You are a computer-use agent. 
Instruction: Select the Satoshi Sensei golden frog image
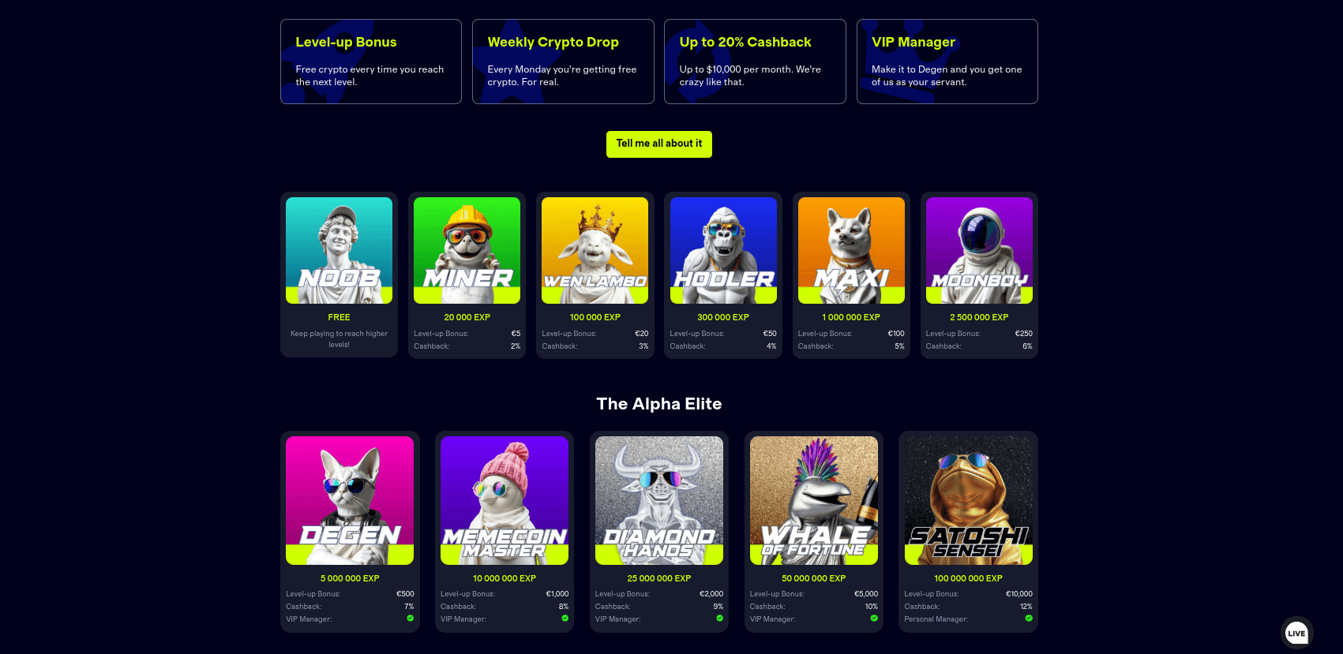click(968, 500)
